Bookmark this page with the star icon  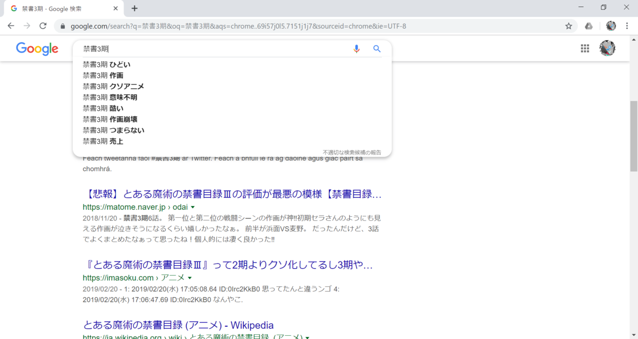[568, 26]
